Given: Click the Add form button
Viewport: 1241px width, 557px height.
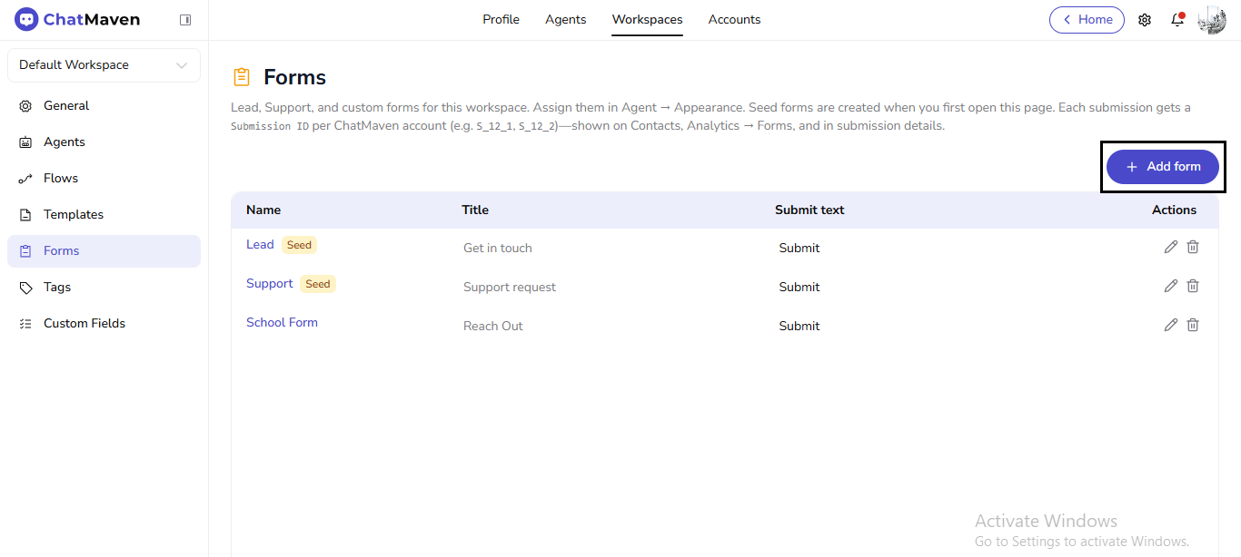Looking at the screenshot, I should (1163, 166).
